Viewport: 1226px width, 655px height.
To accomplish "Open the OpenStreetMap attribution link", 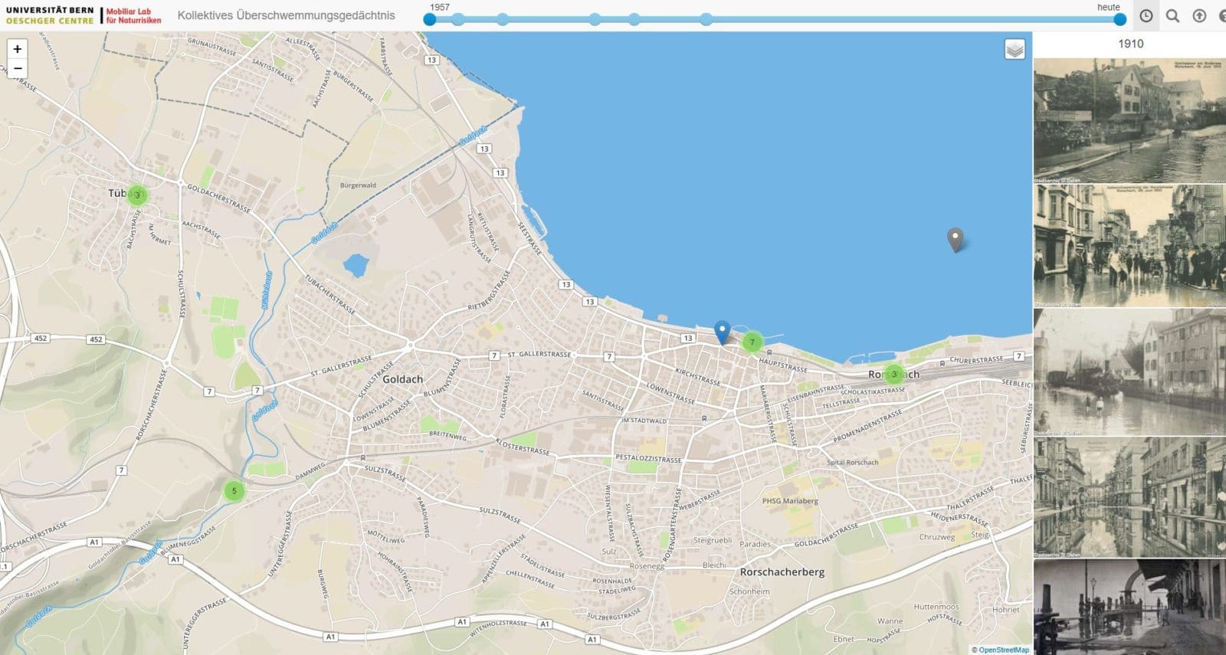I will pyautogui.click(x=1003, y=650).
